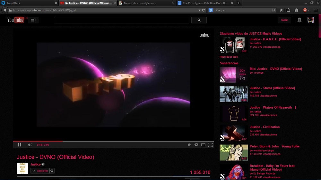Image resolution: width=321 pixels, height=180 pixels.
Task: Click the YouTube logo
Action: point(15,20)
